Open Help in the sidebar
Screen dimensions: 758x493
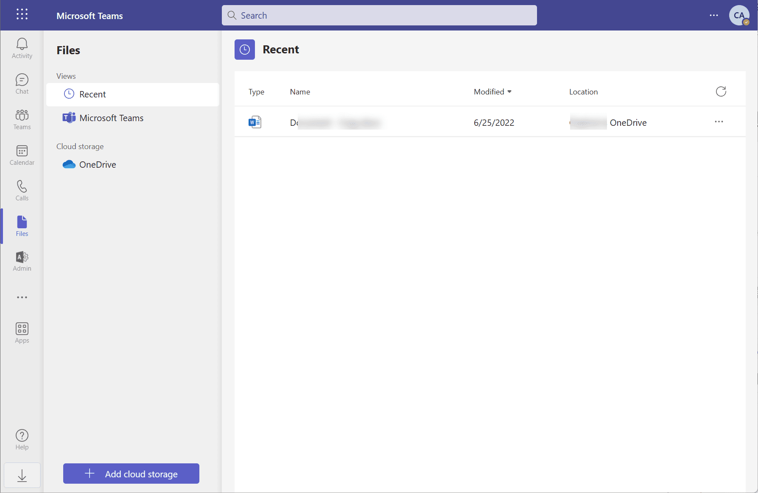click(22, 440)
